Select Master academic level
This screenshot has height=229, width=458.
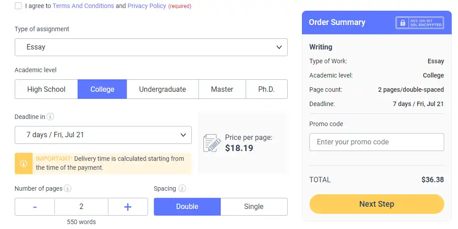pyautogui.click(x=222, y=89)
